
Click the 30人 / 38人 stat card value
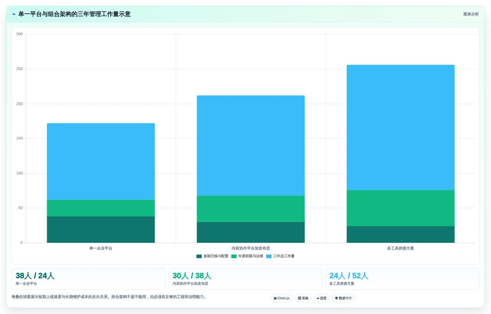coord(192,276)
